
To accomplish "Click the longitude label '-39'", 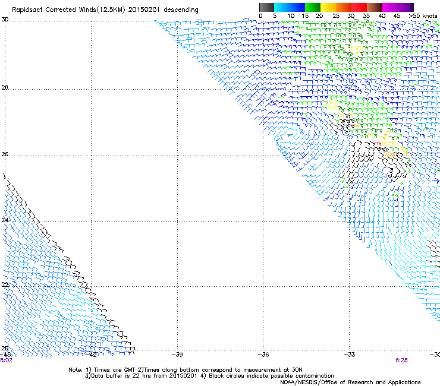I will pos(177,355).
